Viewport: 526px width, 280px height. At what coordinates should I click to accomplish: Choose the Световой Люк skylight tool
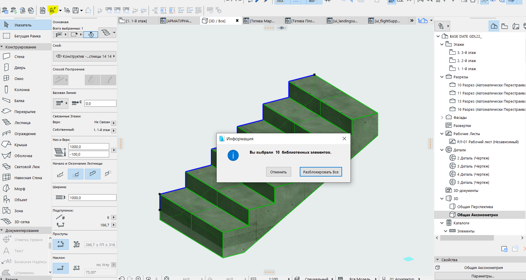pyautogui.click(x=26, y=167)
